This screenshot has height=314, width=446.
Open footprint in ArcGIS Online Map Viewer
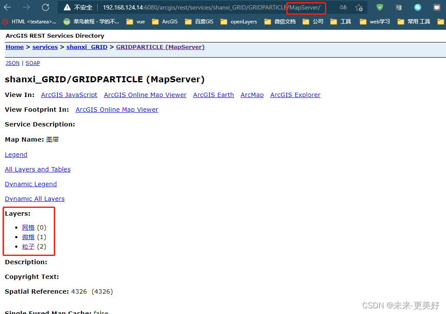117,110
